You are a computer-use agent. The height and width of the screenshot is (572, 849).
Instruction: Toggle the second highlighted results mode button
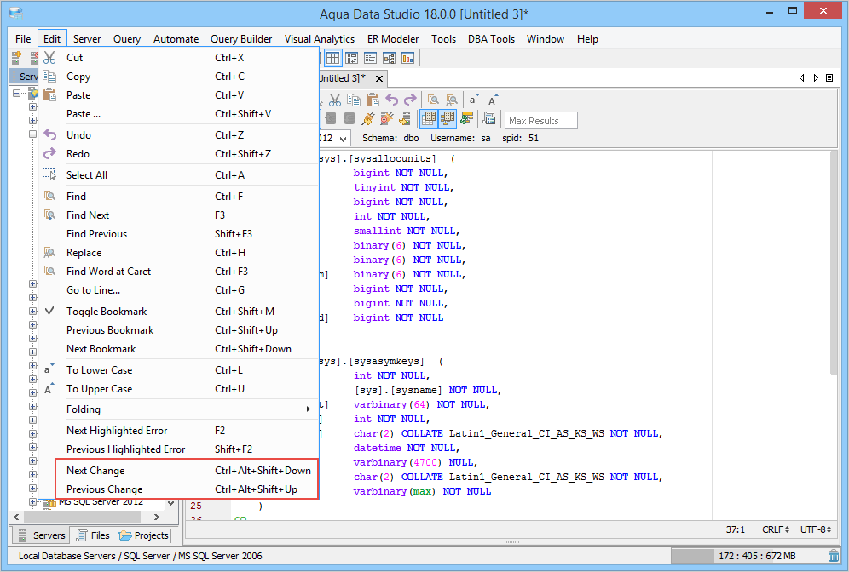[448, 119]
